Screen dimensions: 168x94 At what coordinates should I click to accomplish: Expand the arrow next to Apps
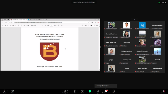100,91
